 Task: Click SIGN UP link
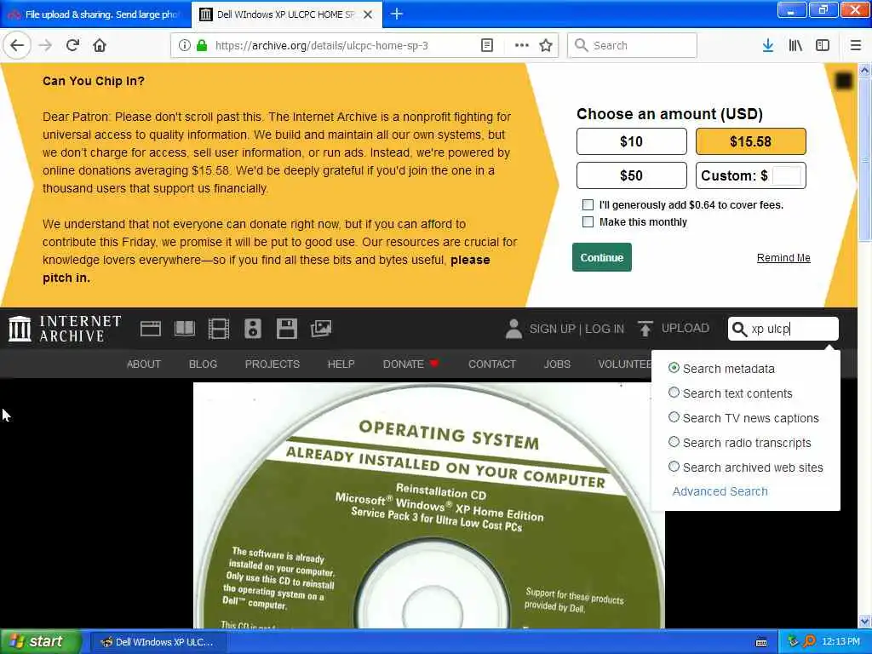tap(552, 329)
